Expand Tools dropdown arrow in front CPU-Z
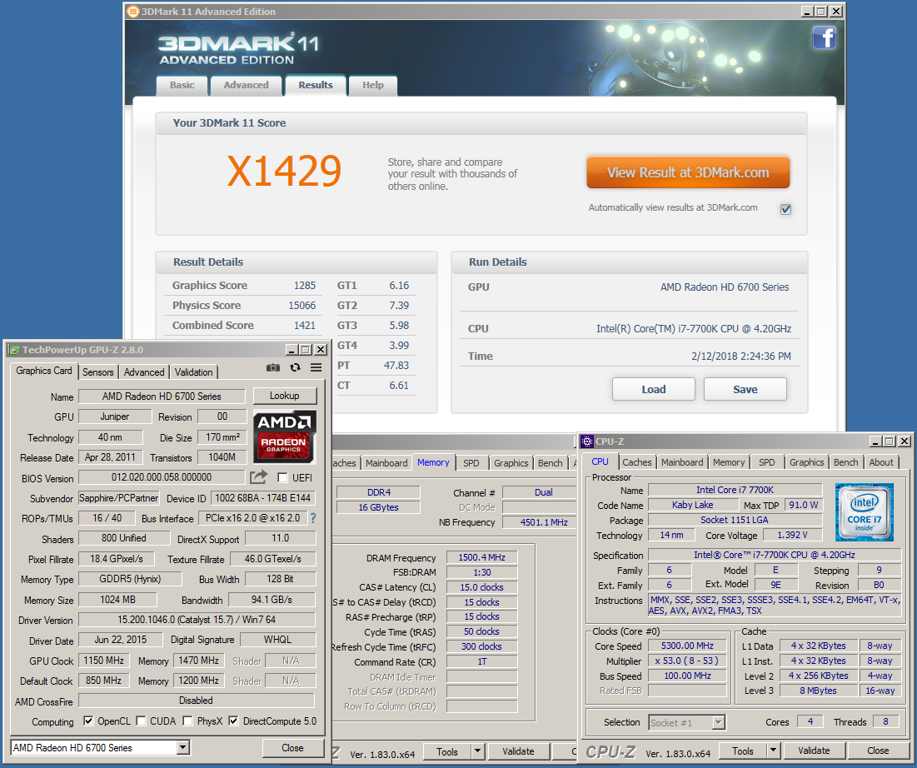The height and width of the screenshot is (768, 917). tap(773, 751)
